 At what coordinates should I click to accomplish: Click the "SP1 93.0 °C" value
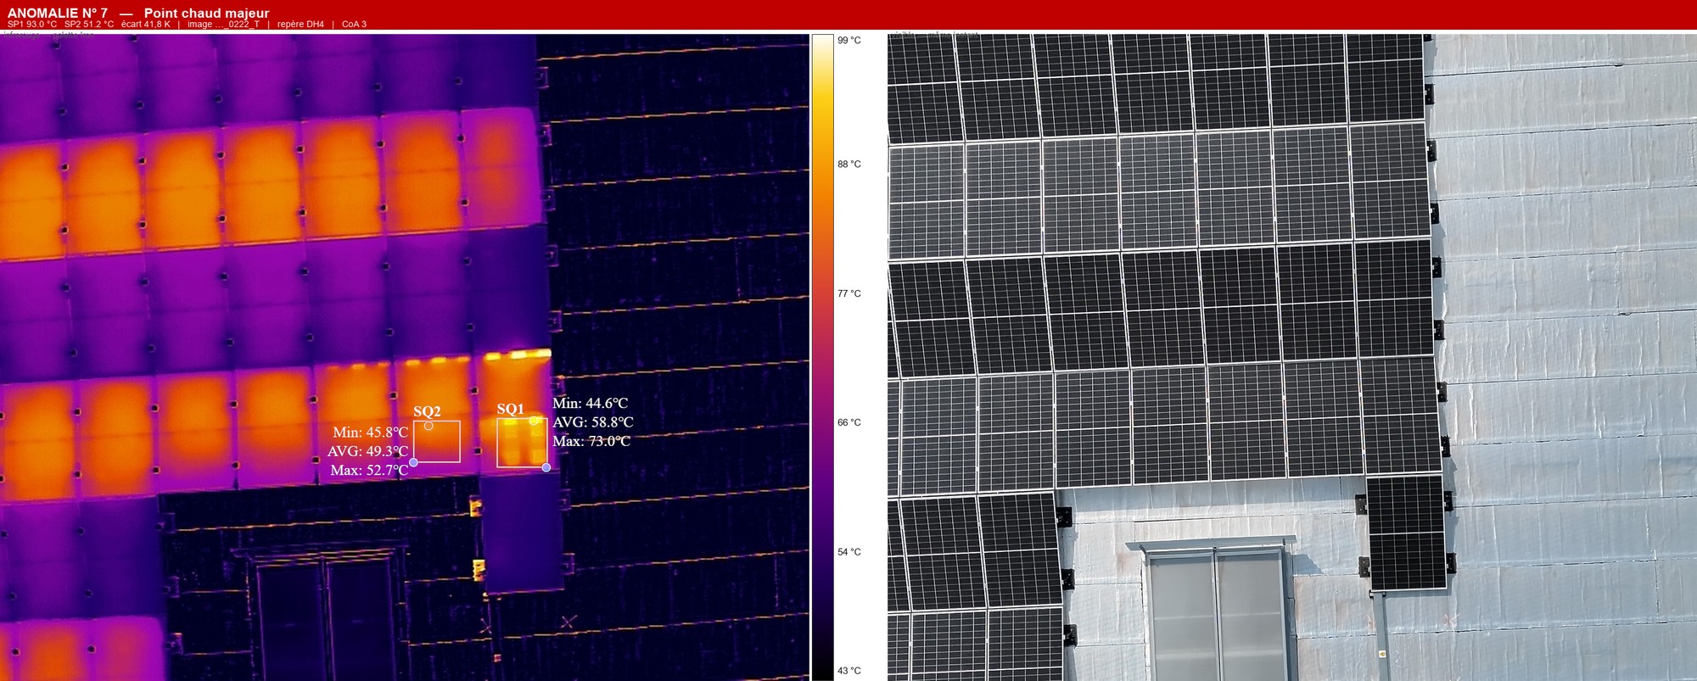pos(32,25)
